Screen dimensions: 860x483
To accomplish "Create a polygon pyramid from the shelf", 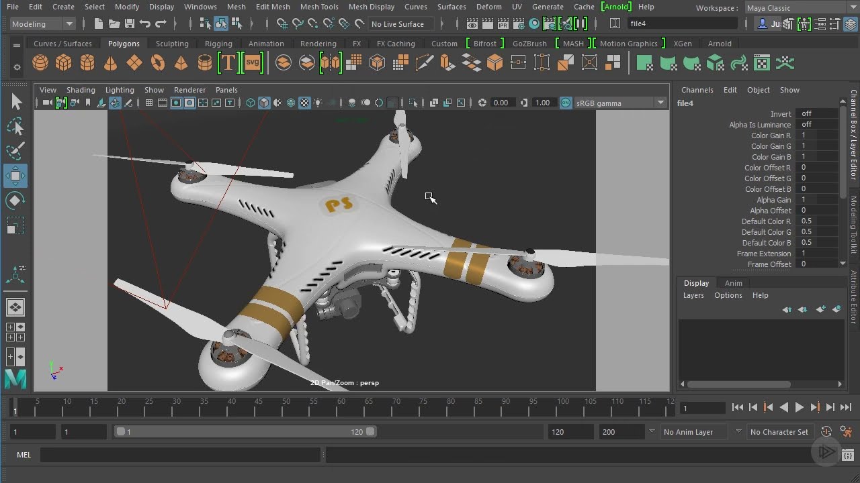I will (x=181, y=64).
